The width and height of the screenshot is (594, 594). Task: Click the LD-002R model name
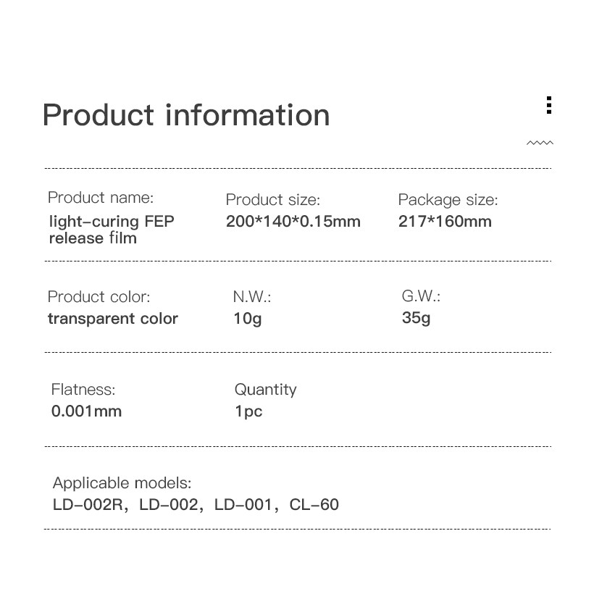point(88,504)
